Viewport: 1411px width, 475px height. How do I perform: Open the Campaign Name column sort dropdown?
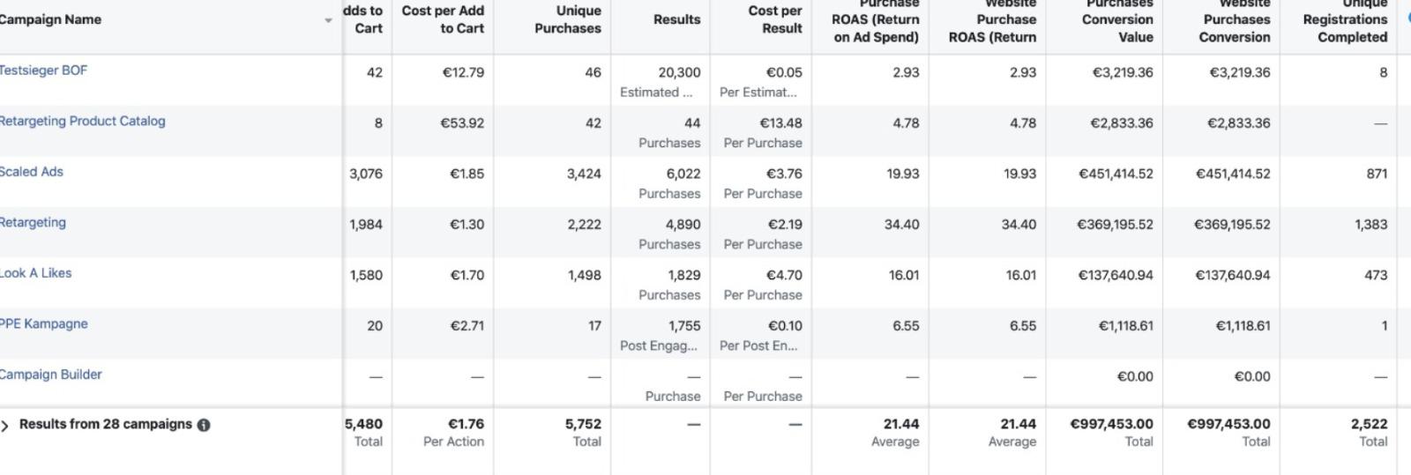328,20
